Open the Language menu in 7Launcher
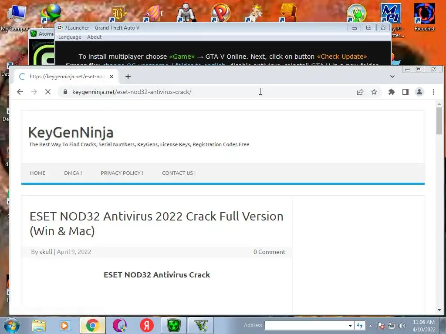The image size is (446, 334). pos(70,37)
